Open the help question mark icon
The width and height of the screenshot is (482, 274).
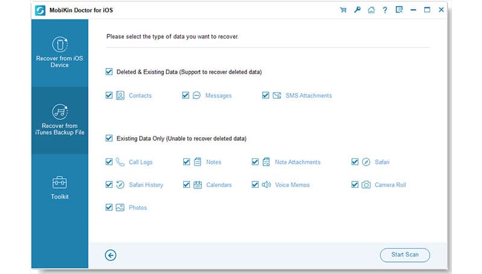(x=385, y=10)
